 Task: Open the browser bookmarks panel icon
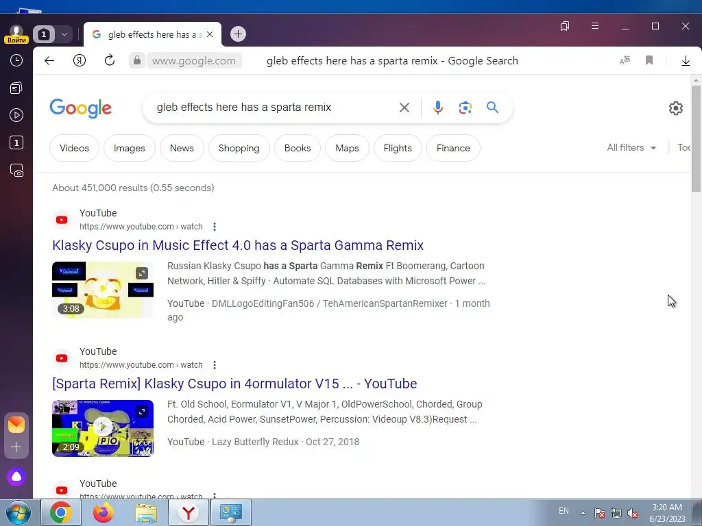point(565,26)
